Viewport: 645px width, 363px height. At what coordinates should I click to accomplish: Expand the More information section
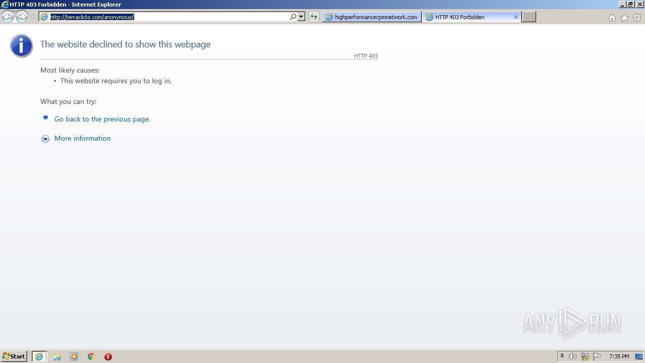coord(45,139)
